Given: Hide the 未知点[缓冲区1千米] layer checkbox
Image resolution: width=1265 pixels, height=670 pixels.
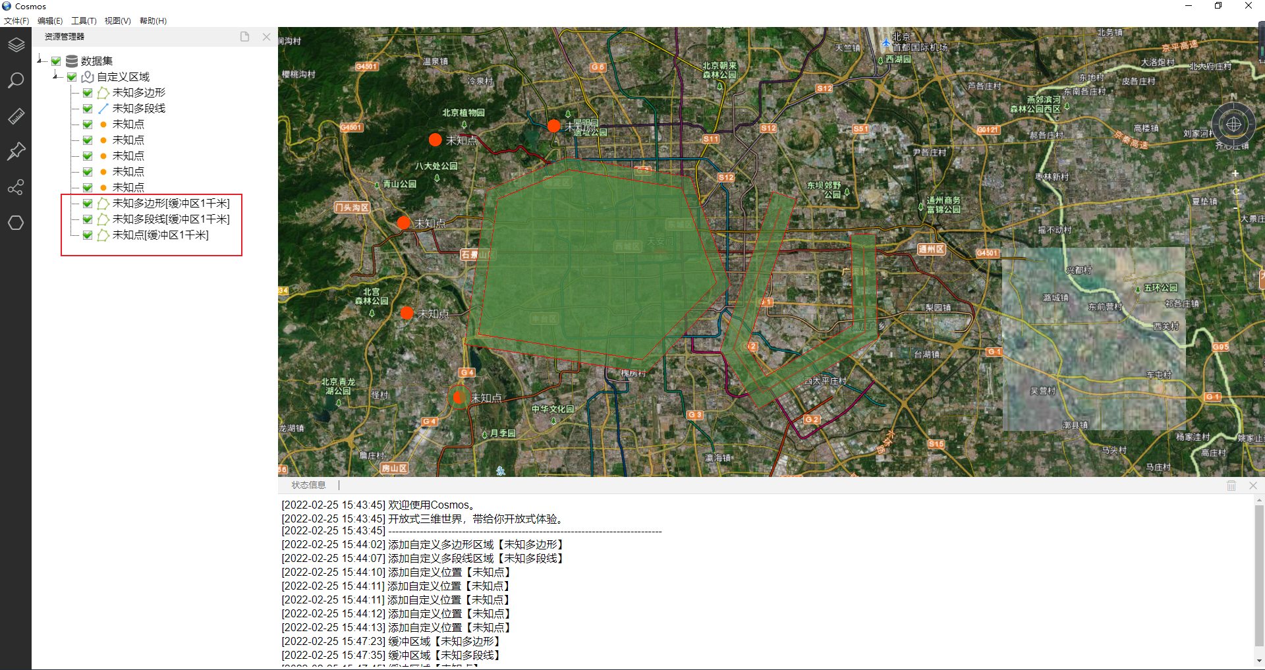Looking at the screenshot, I should (x=88, y=235).
